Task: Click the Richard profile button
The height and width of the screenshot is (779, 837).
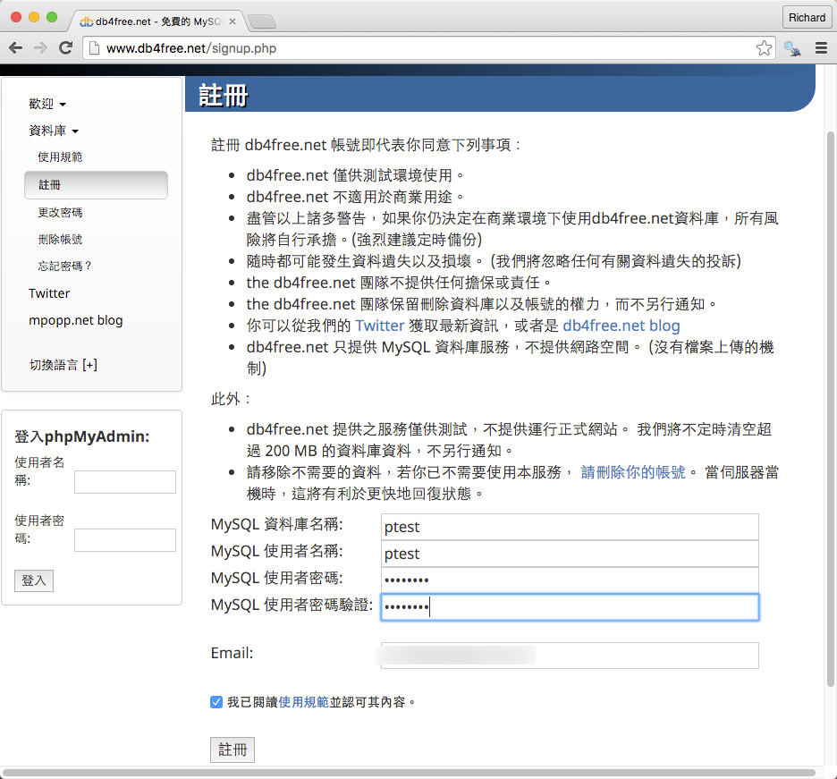Action: tap(807, 18)
